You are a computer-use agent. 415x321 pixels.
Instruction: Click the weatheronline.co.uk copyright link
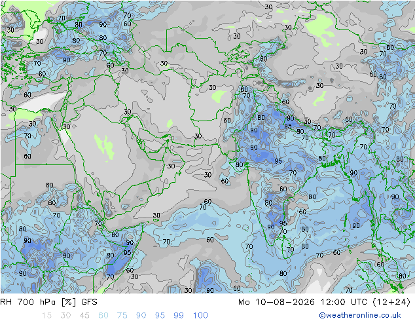click(x=359, y=315)
